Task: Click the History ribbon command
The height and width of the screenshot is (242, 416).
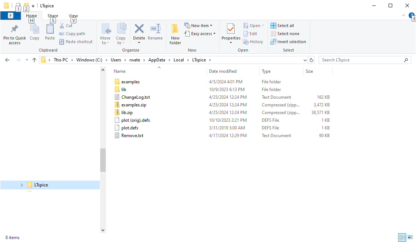Action: pos(253,42)
